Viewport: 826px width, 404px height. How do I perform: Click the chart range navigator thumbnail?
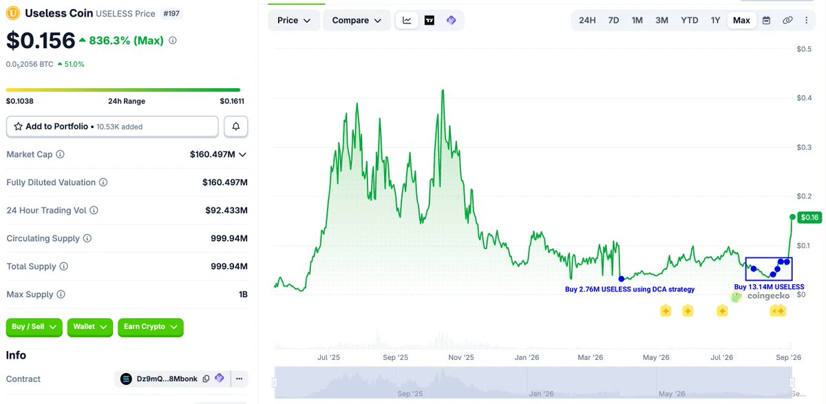533,382
